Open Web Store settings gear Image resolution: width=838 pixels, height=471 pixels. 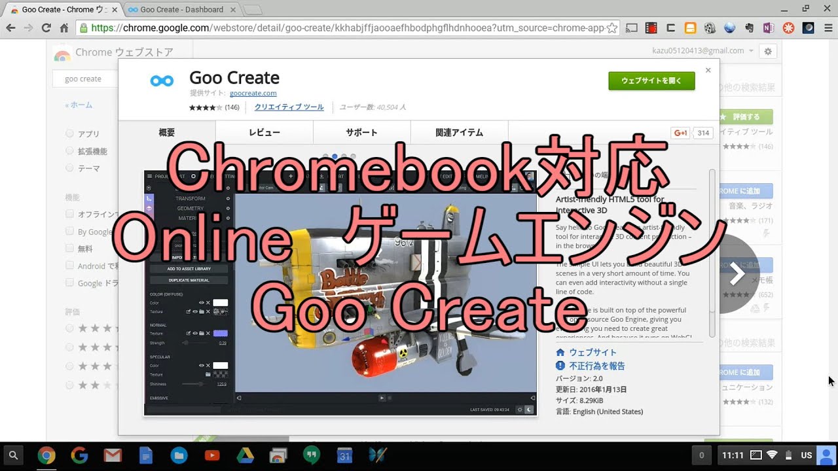coord(768,51)
